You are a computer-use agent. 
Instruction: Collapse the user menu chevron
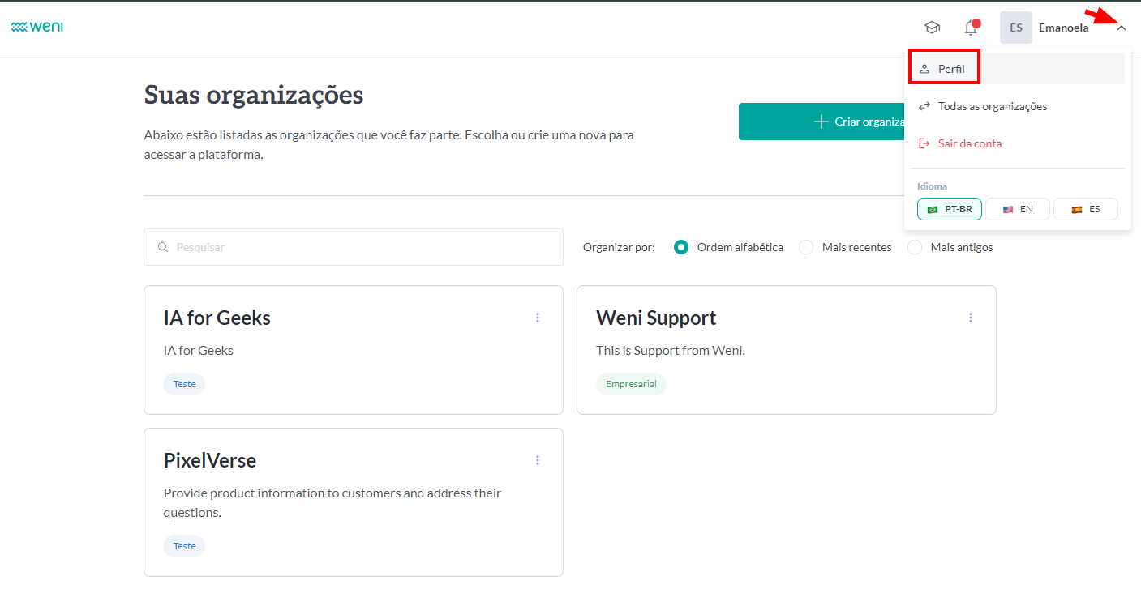click(1122, 28)
